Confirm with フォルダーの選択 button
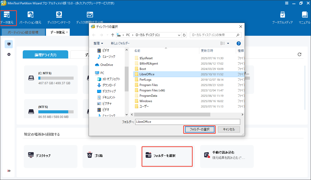 point(200,129)
